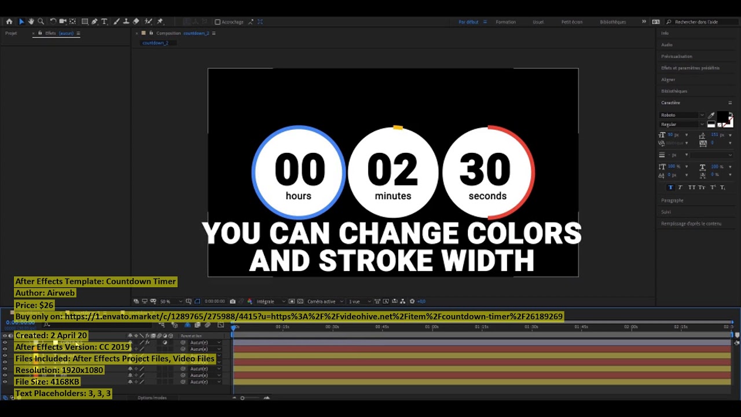The image size is (741, 417).
Task: Open the Aligner panel
Action: 668,79
